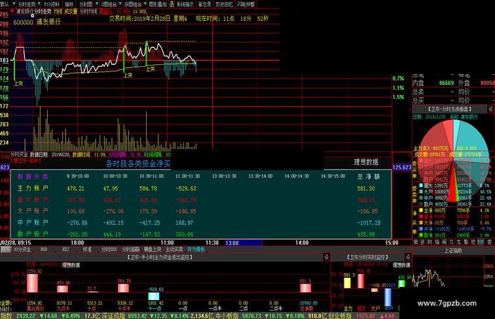This screenshot has height=319, width=495.
Task: Switch to the 分时超赢 indicator tab
Action: pos(131,250)
